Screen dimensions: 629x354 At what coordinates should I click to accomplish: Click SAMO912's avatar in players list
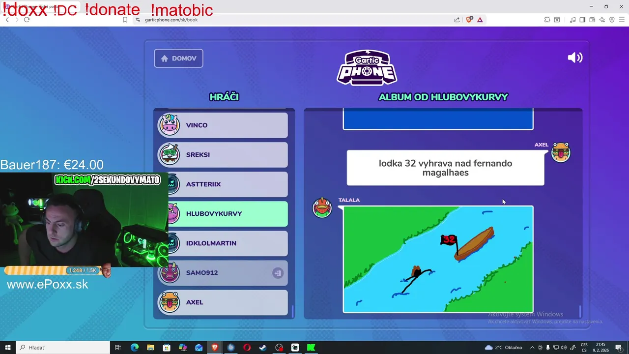(170, 272)
